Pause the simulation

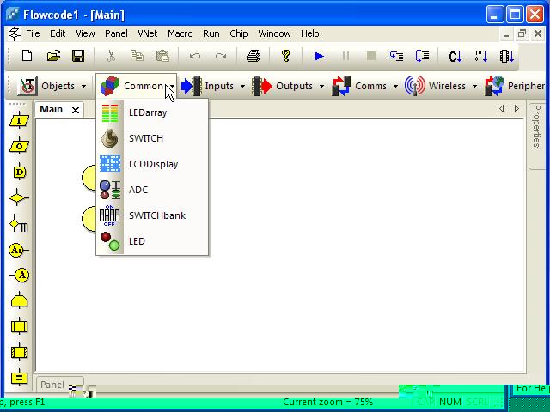(x=345, y=56)
